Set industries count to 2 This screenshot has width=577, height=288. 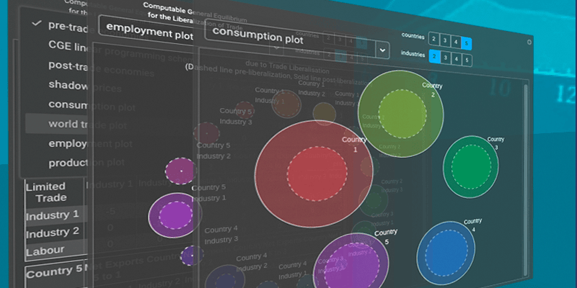click(x=434, y=55)
